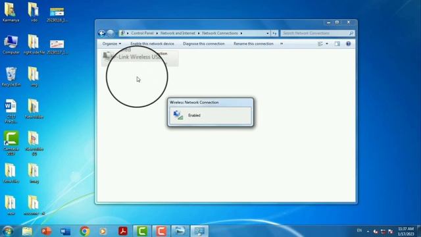Expand the arrow after Control Panel in breadcrumb
The width and height of the screenshot is (421, 237).
(x=157, y=34)
